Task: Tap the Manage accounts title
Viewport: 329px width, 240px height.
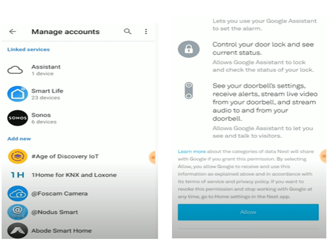Action: (65, 32)
